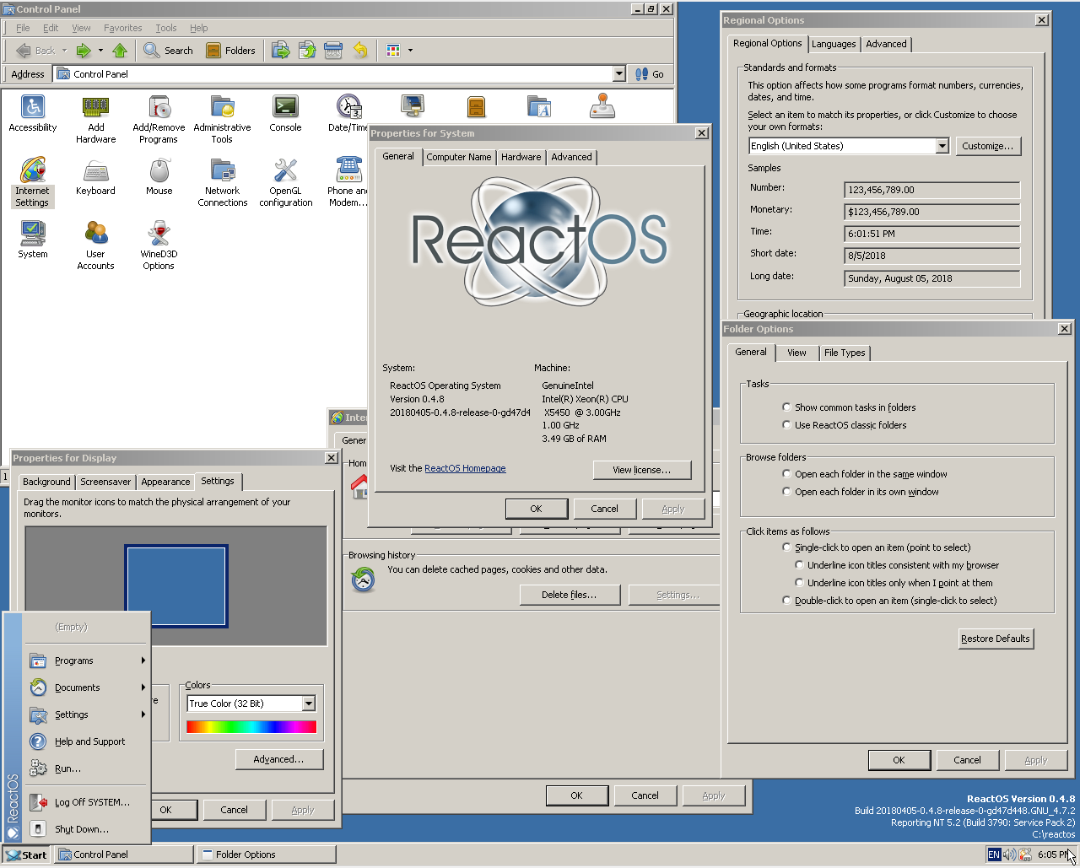Select Double-click to open an item

point(786,600)
